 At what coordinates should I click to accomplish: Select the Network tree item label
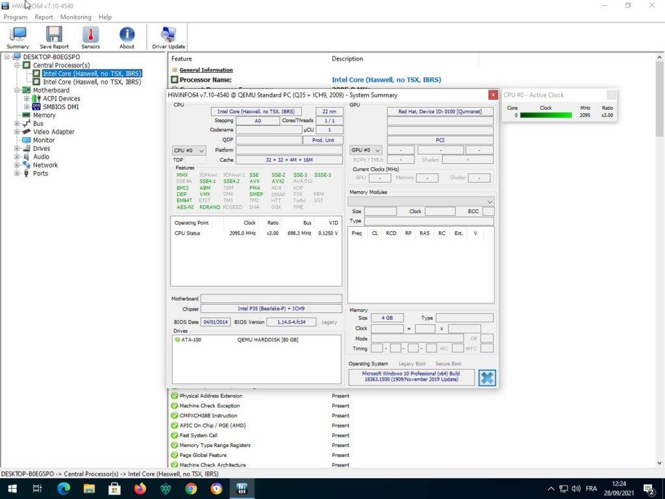tap(45, 165)
